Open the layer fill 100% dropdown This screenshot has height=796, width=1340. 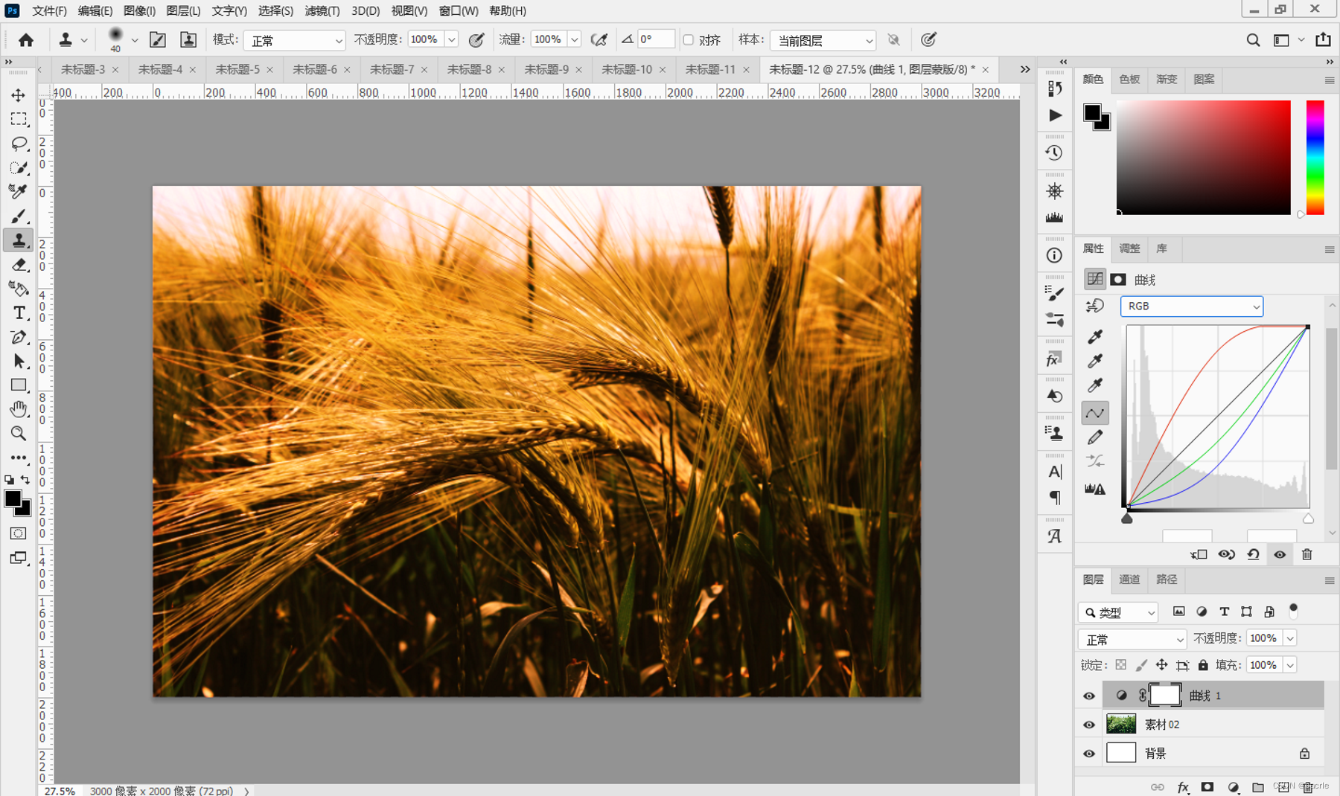pos(1290,665)
